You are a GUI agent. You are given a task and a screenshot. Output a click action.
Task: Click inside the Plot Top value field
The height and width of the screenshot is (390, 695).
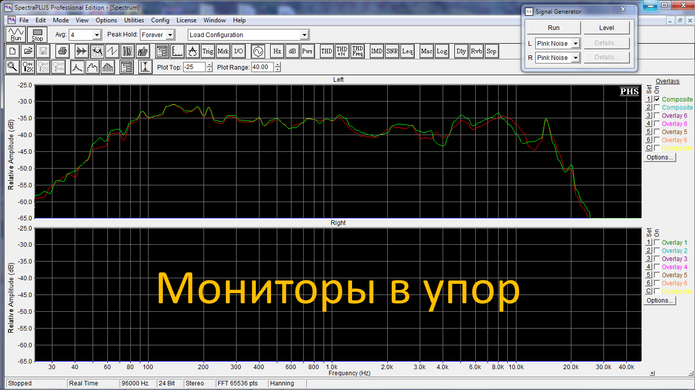(x=194, y=67)
